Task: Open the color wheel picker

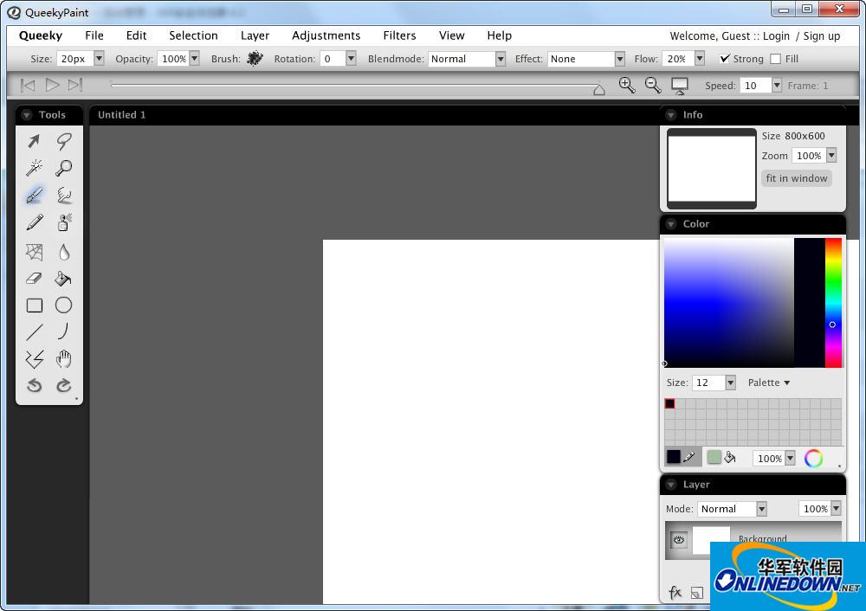Action: coord(813,458)
